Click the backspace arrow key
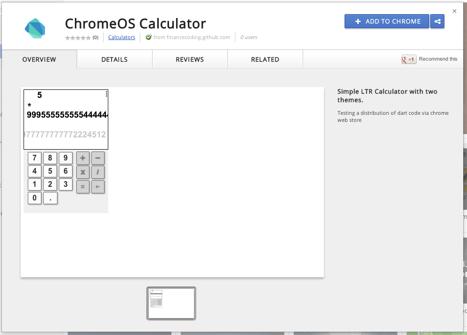Screen dimensions: 467x335 pyautogui.click(x=98, y=187)
